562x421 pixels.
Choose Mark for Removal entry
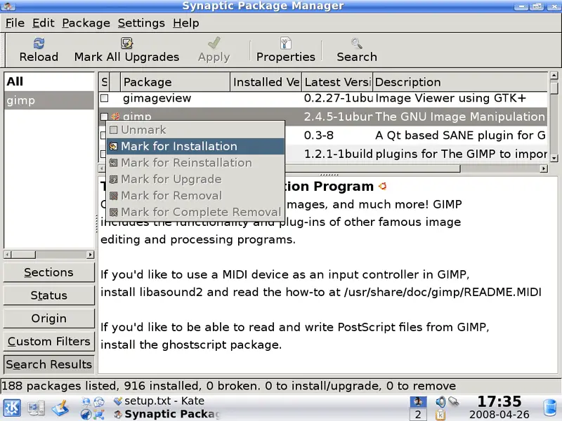tap(195, 196)
